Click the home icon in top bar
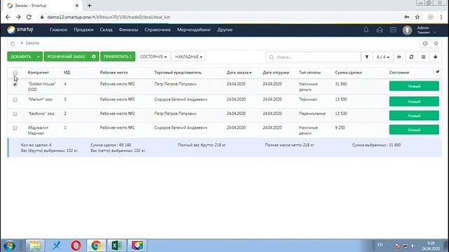The height and width of the screenshot is (252, 449). pyautogui.click(x=380, y=29)
